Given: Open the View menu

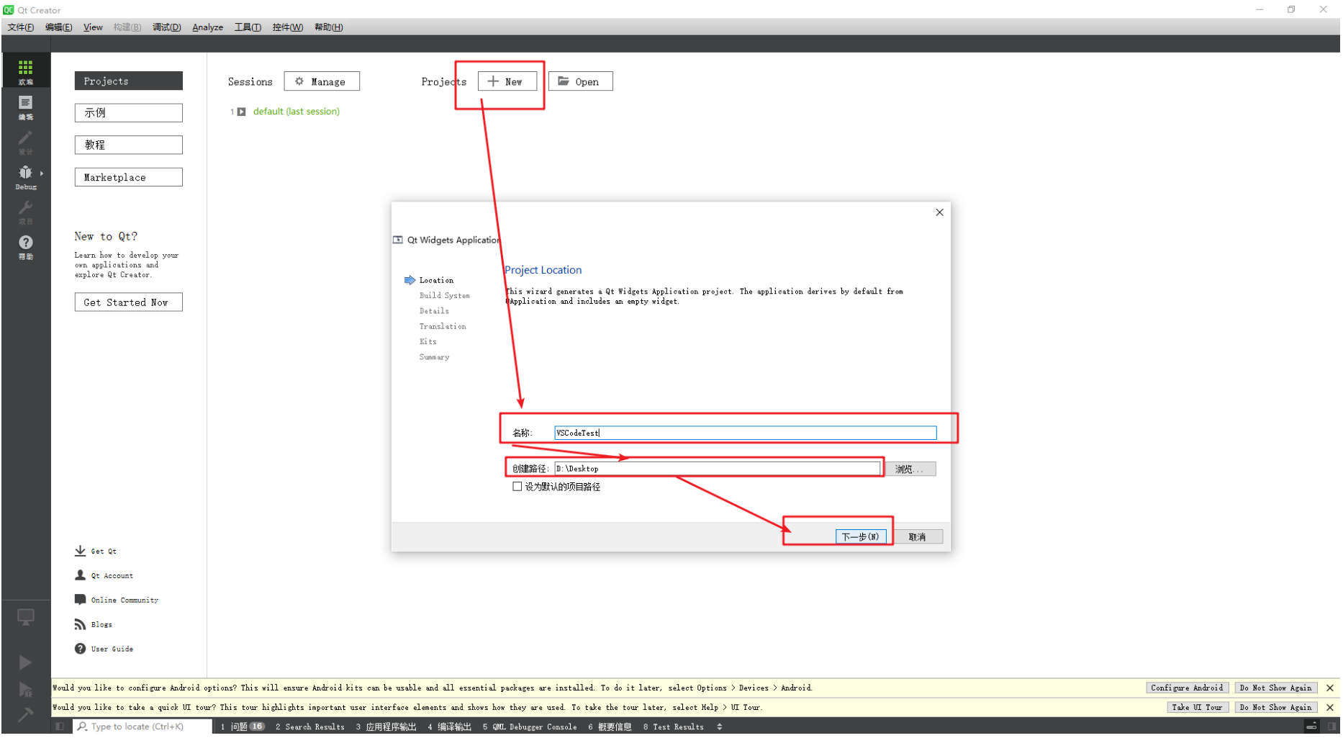Looking at the screenshot, I should pos(93,27).
